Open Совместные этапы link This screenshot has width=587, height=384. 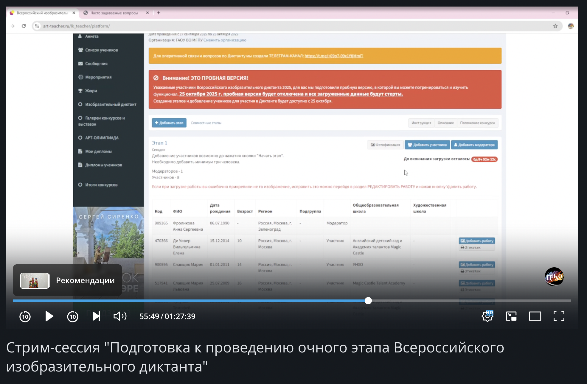(206, 123)
